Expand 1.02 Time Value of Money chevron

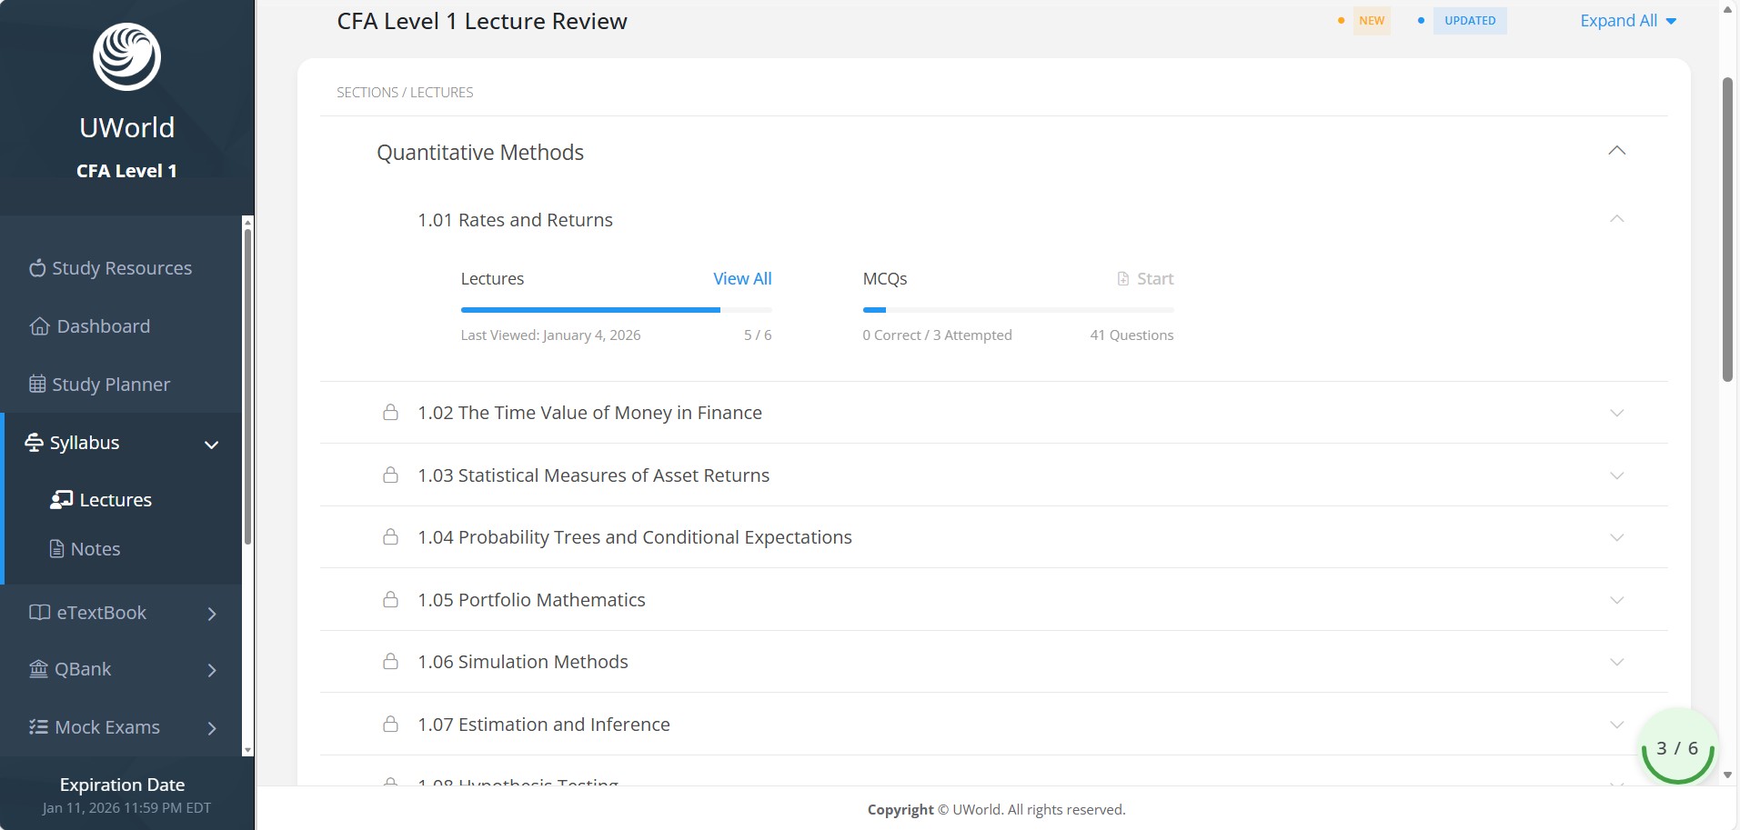[x=1616, y=413]
